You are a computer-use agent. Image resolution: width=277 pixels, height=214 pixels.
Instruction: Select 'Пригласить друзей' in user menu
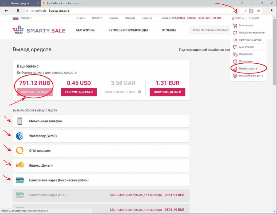coord(250,40)
